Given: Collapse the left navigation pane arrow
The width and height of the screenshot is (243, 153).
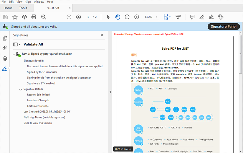Looking at the screenshot, I should [x=110, y=92].
